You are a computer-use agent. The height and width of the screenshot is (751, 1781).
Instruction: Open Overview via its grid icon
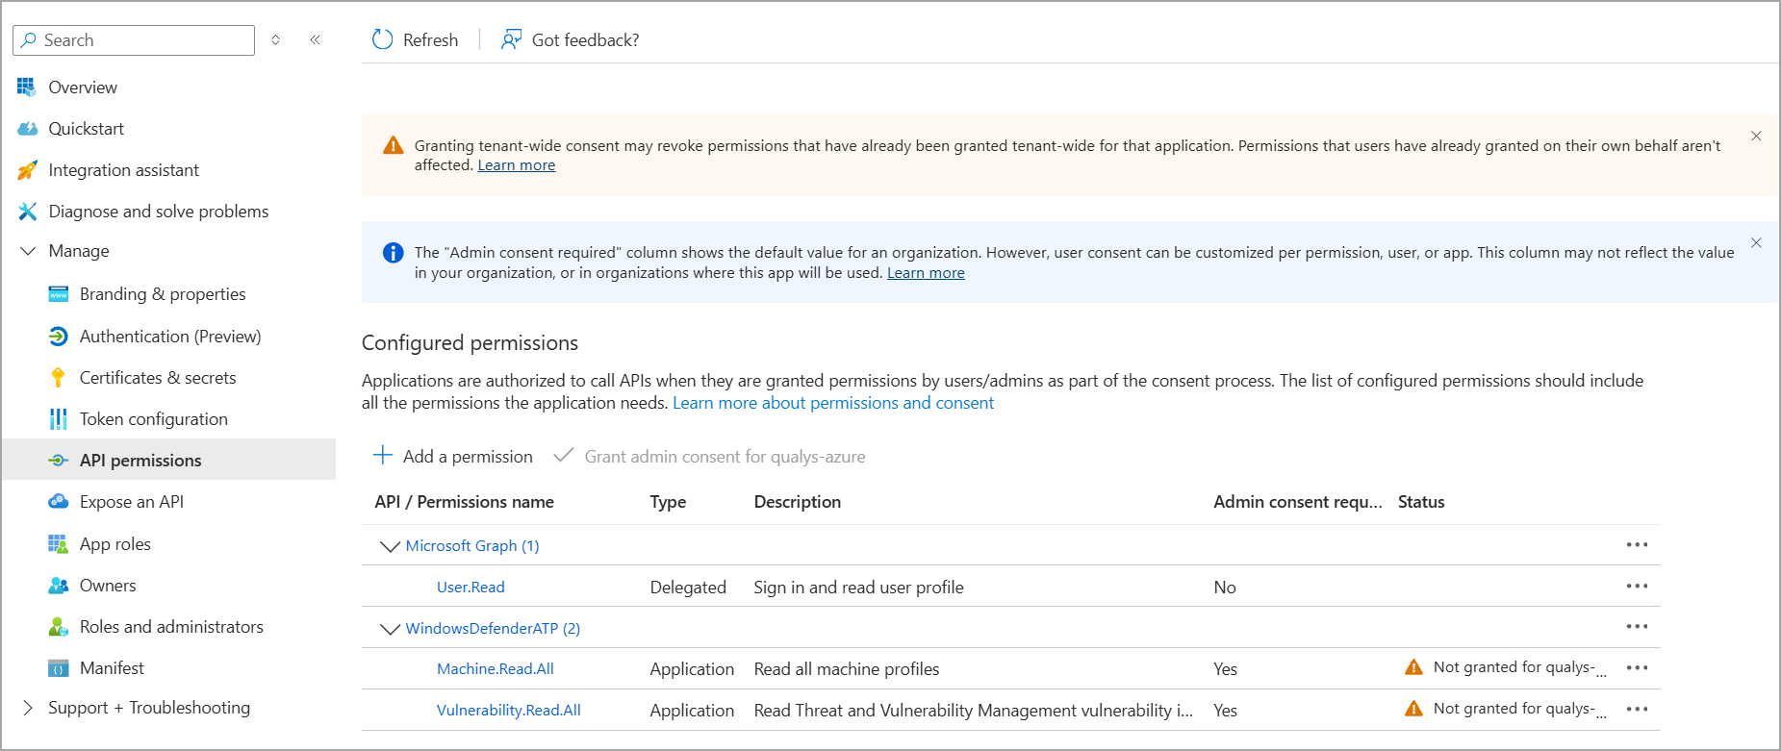point(27,88)
